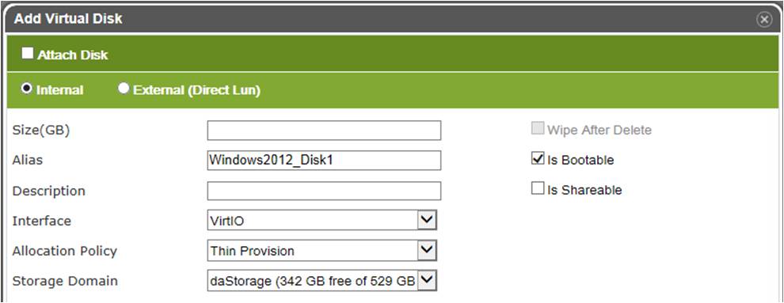Click the Attach Disk label text

click(x=73, y=55)
